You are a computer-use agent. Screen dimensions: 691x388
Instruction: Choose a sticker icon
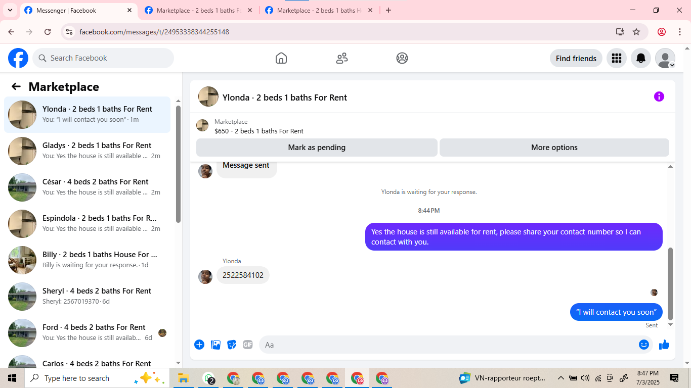[x=232, y=345]
